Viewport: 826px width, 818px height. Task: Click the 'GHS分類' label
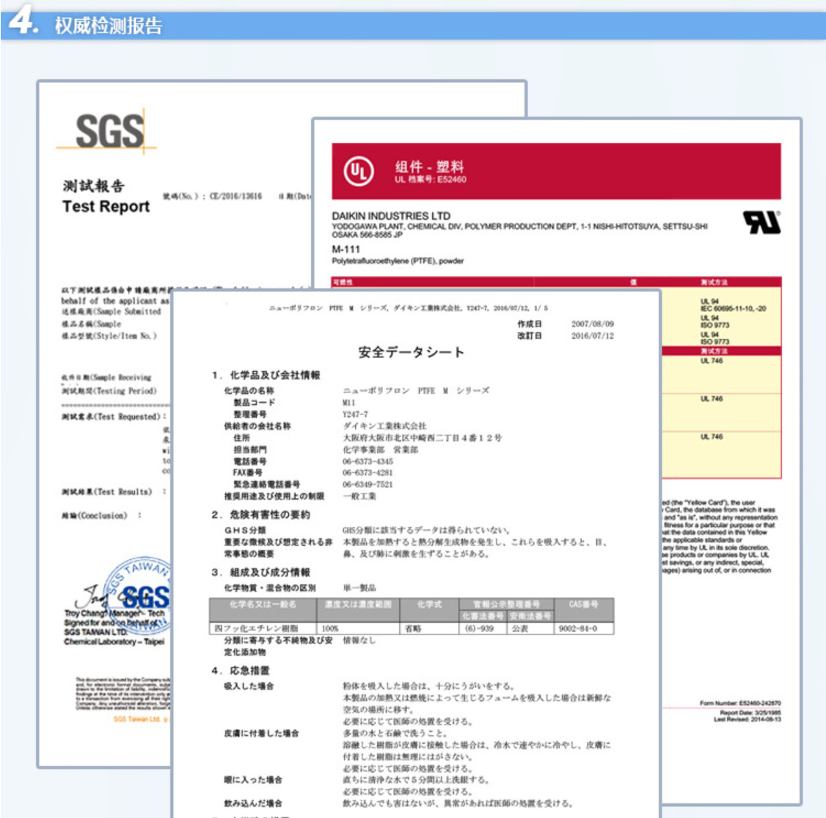[245, 530]
